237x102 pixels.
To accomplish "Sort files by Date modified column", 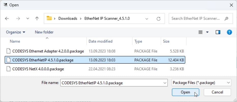I will [x=100, y=41].
